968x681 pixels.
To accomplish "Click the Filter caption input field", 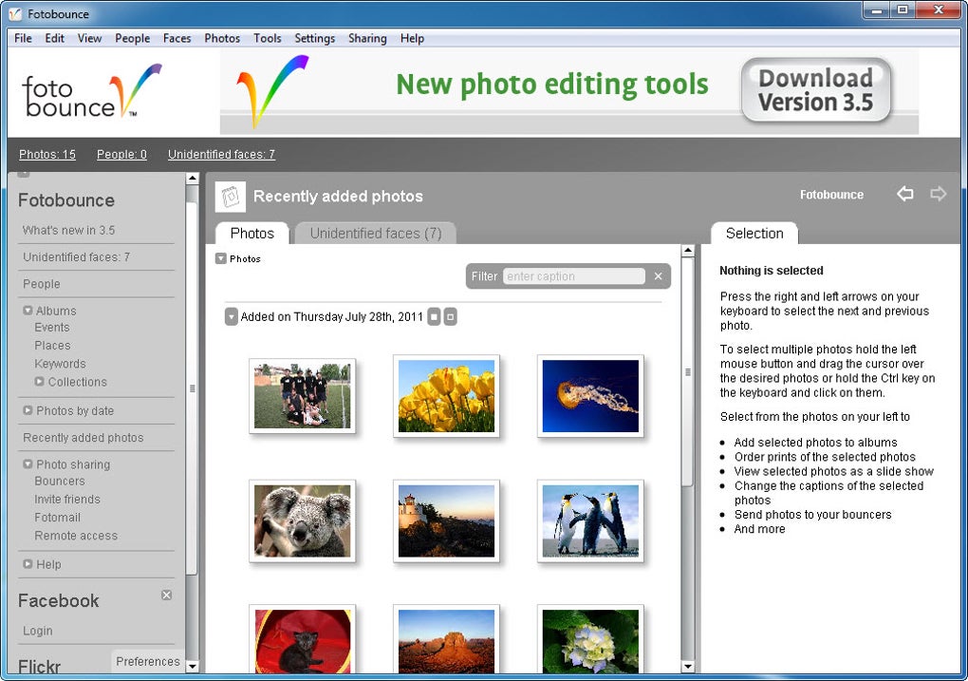I will (x=574, y=276).
